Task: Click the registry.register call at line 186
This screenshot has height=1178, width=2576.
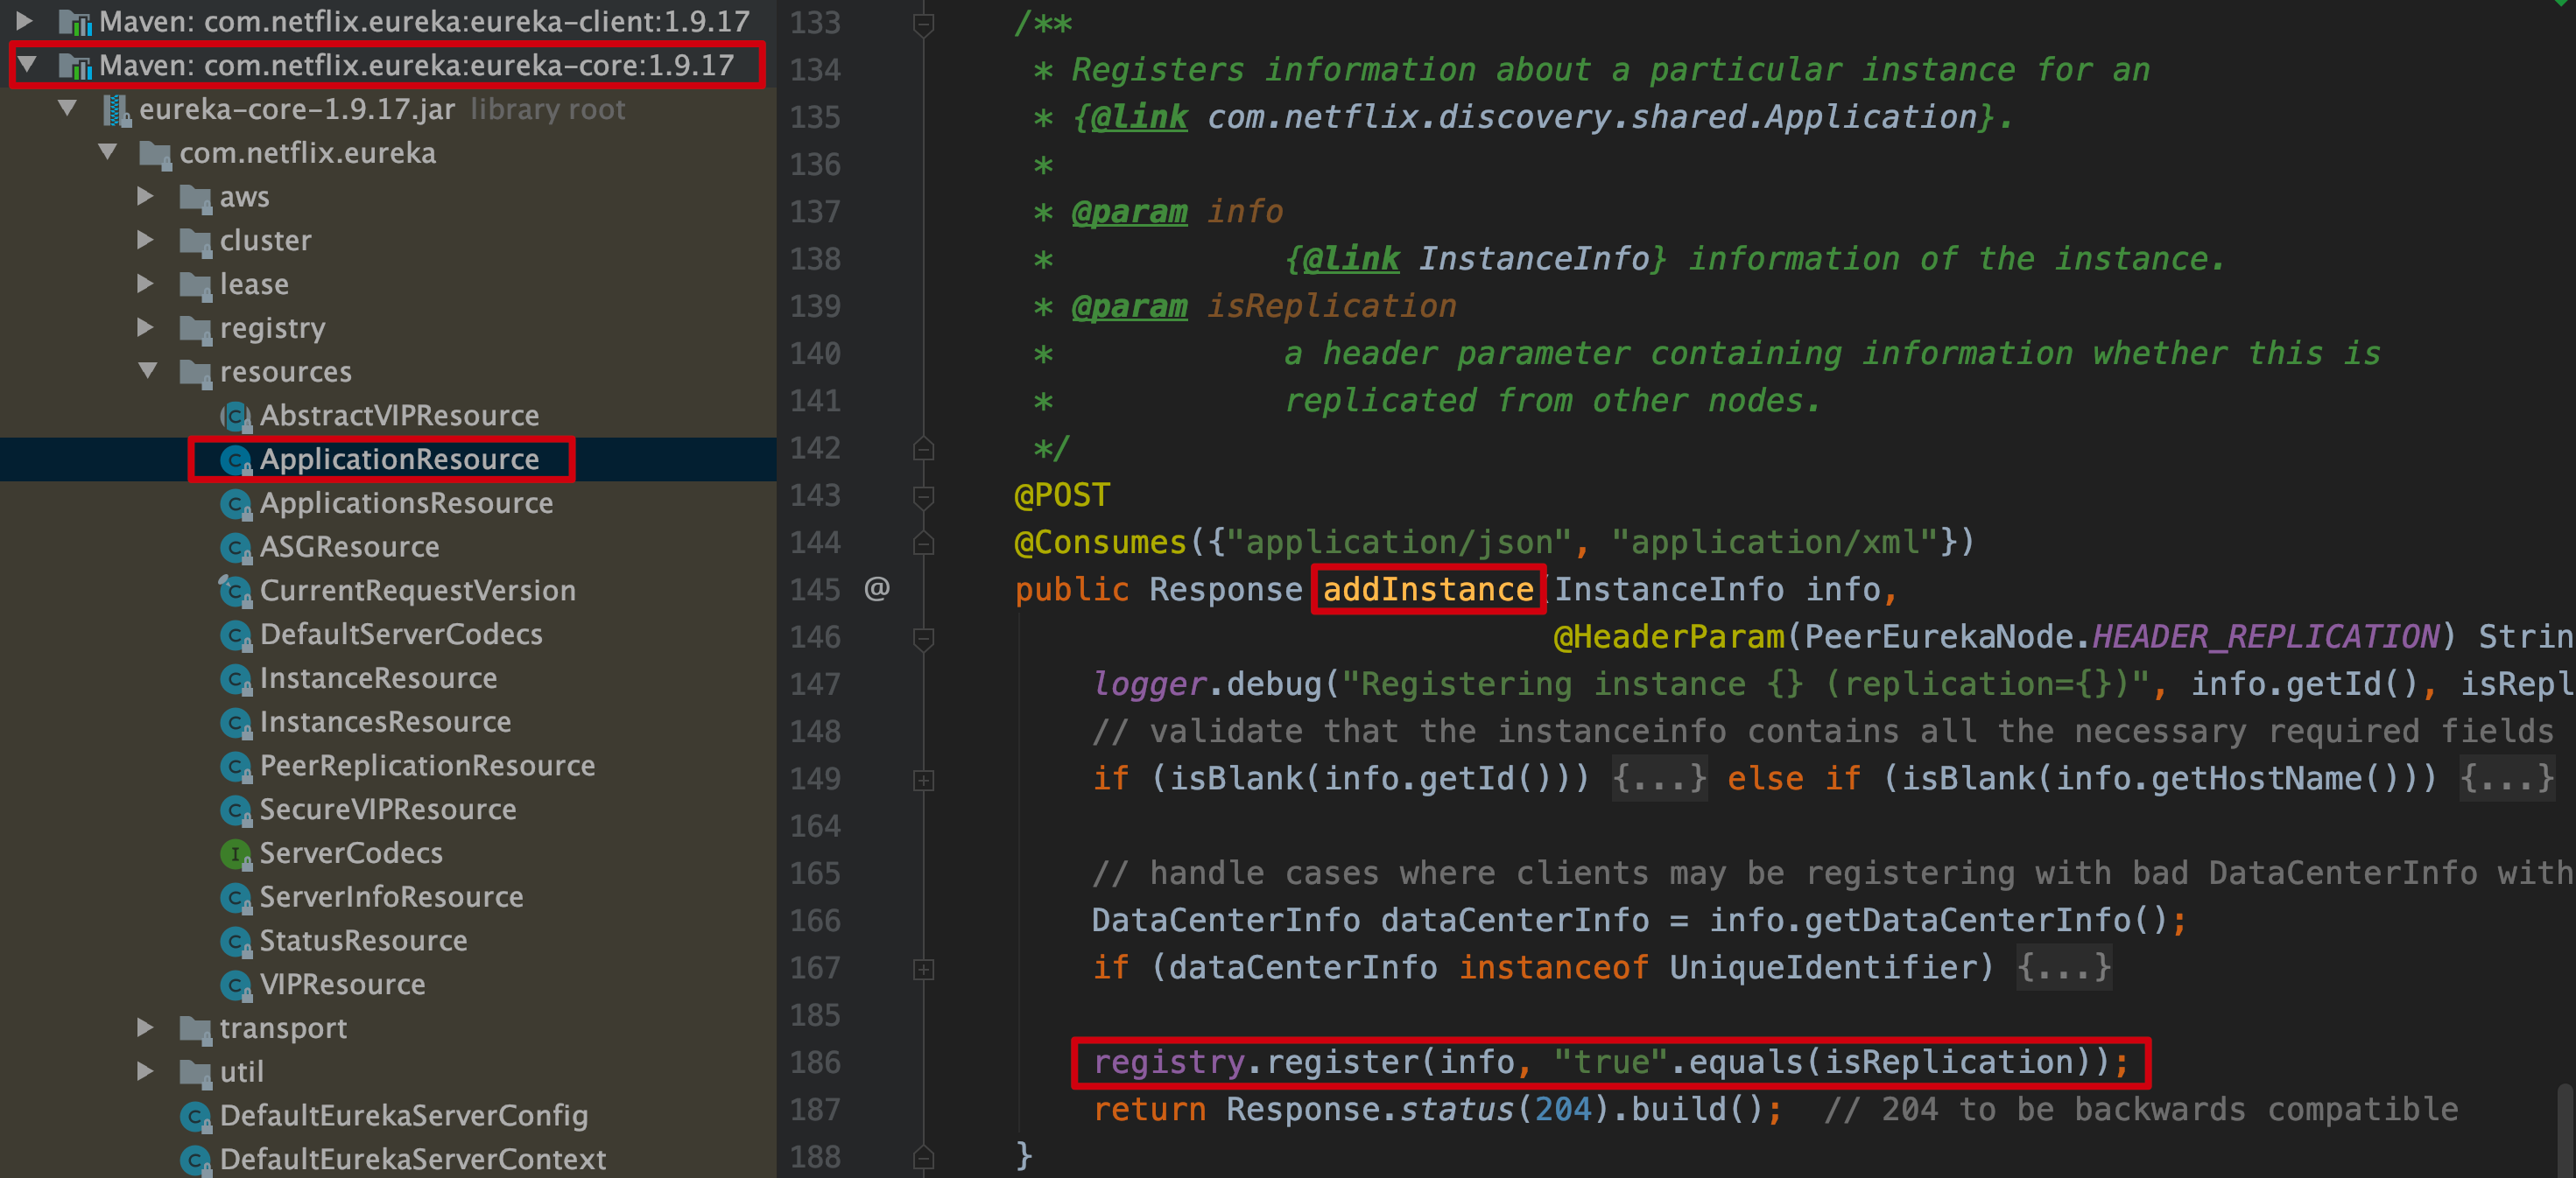Action: pyautogui.click(x=1526, y=1063)
